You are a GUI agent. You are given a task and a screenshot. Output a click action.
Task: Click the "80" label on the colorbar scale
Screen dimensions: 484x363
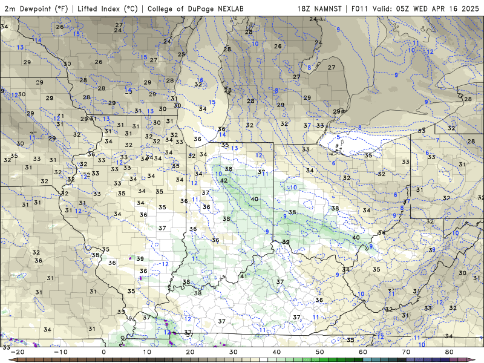tap(450, 352)
